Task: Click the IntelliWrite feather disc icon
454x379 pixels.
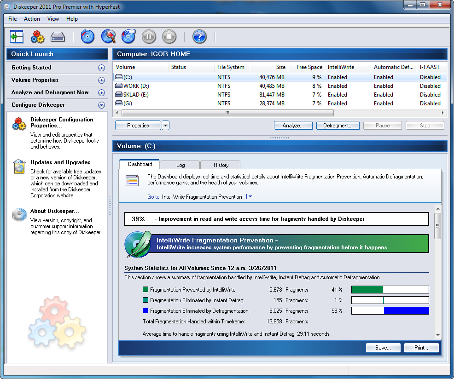Action: [x=138, y=244]
